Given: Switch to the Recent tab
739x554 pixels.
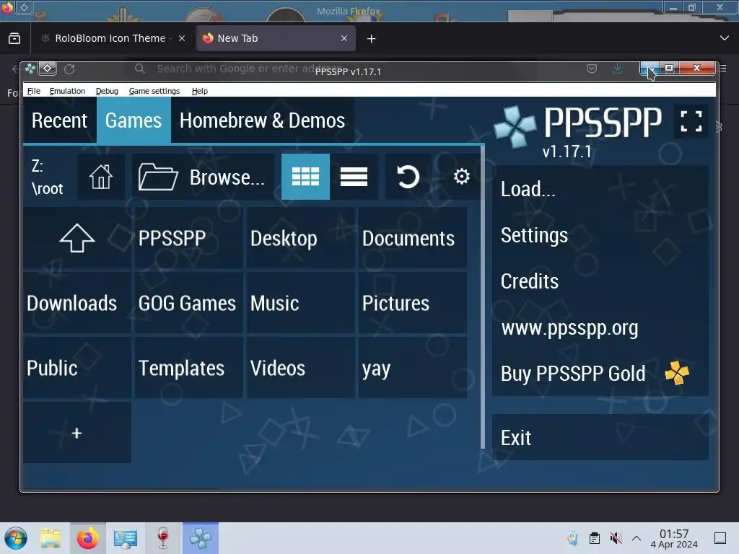Looking at the screenshot, I should (60, 120).
